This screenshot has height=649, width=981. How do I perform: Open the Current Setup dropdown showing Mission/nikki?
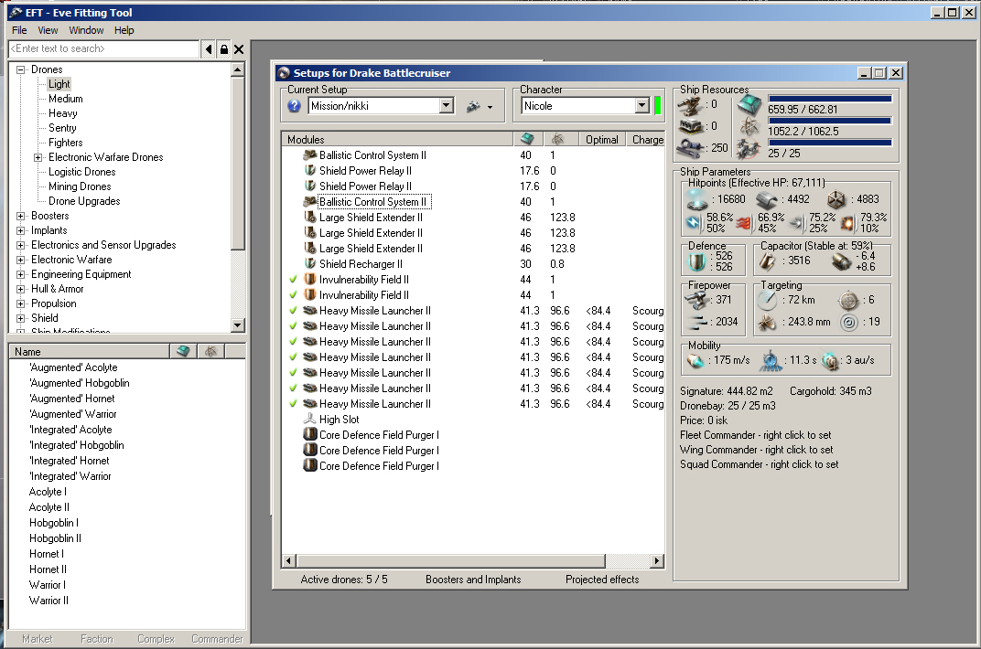(x=446, y=106)
